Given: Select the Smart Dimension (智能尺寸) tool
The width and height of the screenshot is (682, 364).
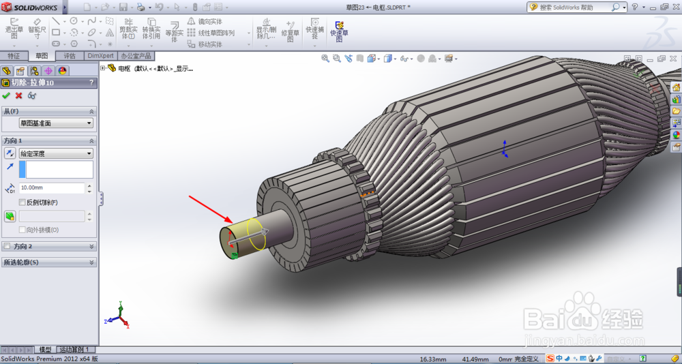Looking at the screenshot, I should [x=37, y=29].
